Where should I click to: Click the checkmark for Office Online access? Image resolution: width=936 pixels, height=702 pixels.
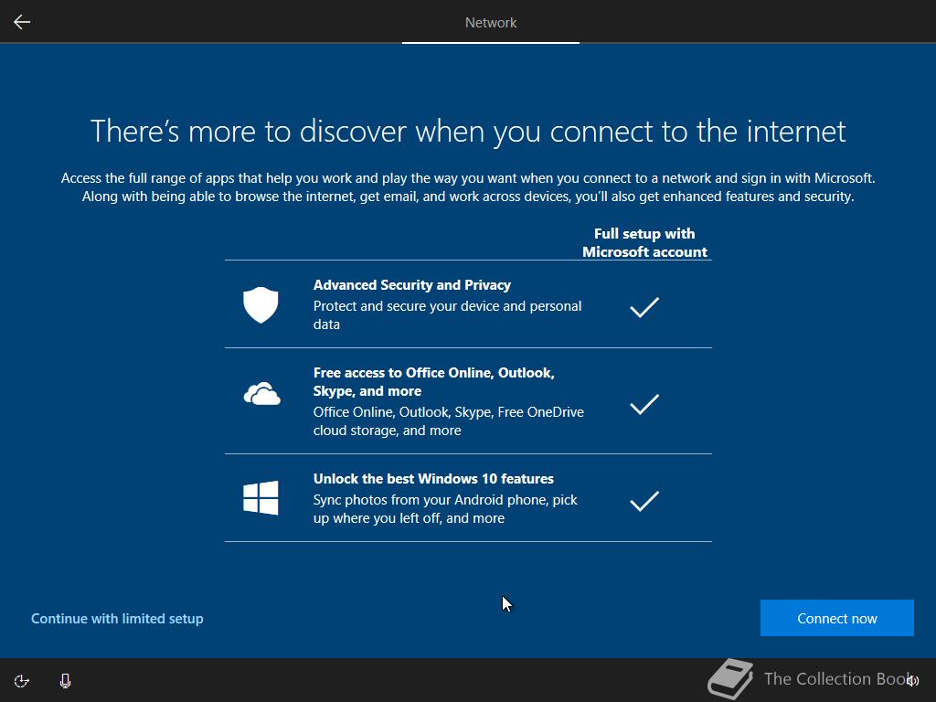pyautogui.click(x=644, y=404)
